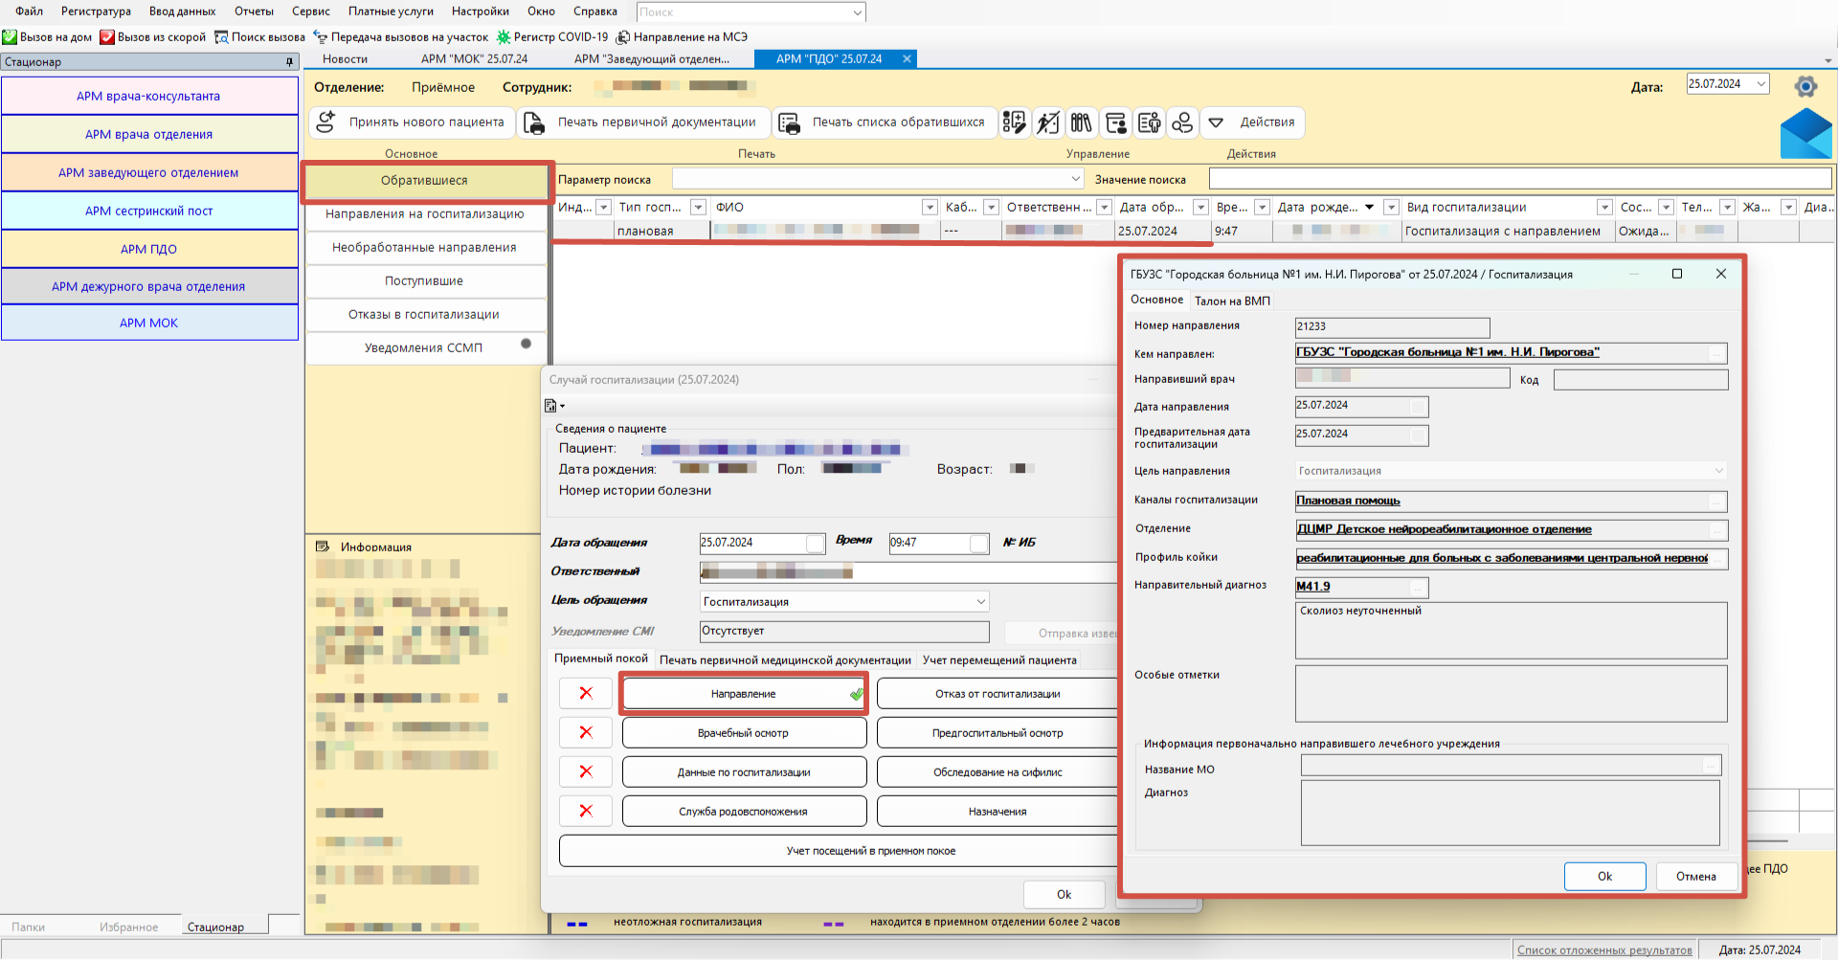The height and width of the screenshot is (960, 1838).
Task: Click the Регистр COVID-19 toolbar icon
Action: [504, 37]
